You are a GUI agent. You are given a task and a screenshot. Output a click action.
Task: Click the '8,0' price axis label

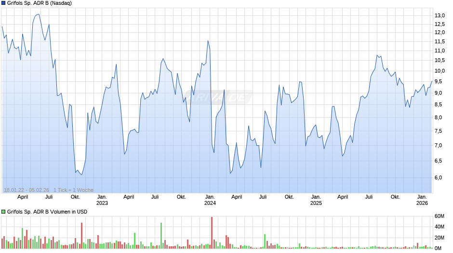[x=438, y=118]
